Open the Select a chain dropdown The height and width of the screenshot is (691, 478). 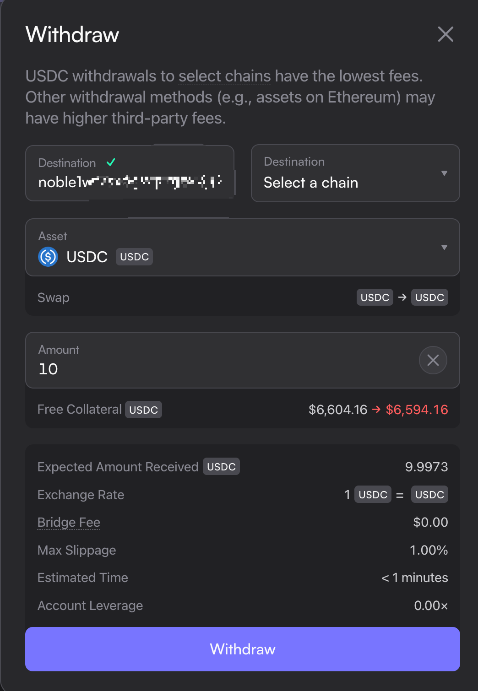[x=355, y=173]
